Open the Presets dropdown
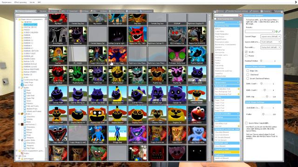This screenshot has width=298, height=167. [260, 31]
